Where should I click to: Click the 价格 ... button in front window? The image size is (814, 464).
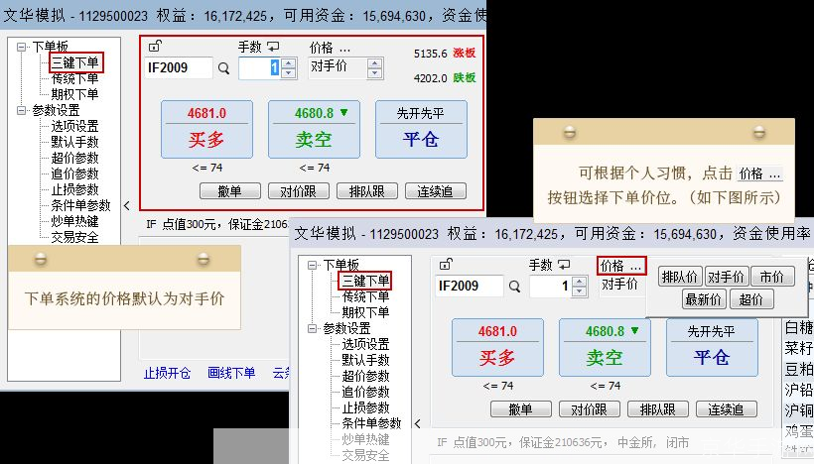coord(620,267)
